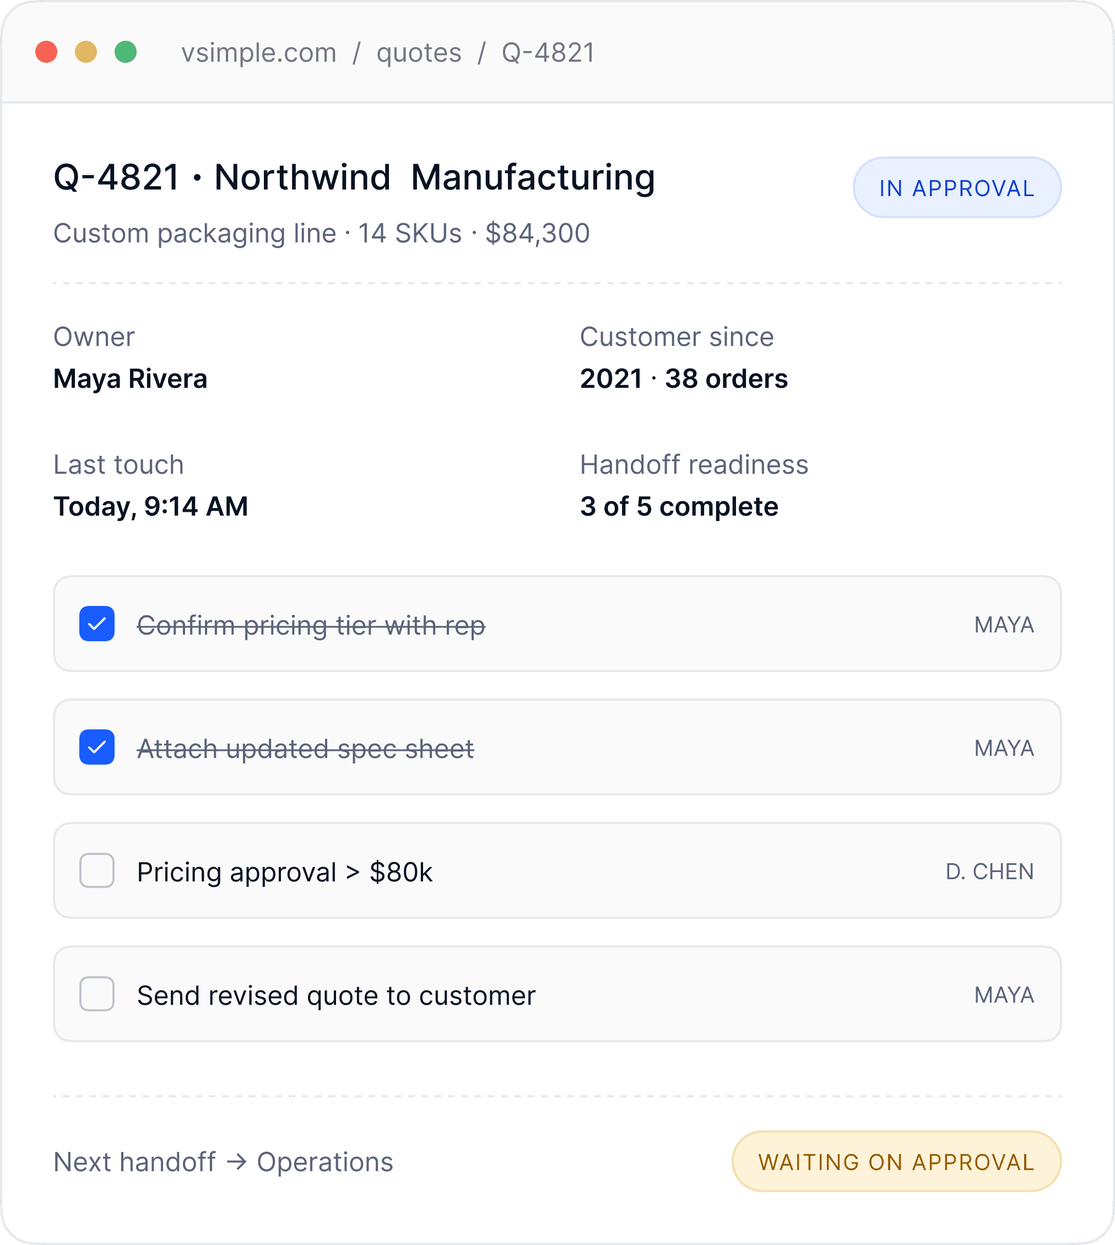Click the Today, 9:14 AM last touch value
Viewport: 1115px width, 1245px height.
pos(151,507)
